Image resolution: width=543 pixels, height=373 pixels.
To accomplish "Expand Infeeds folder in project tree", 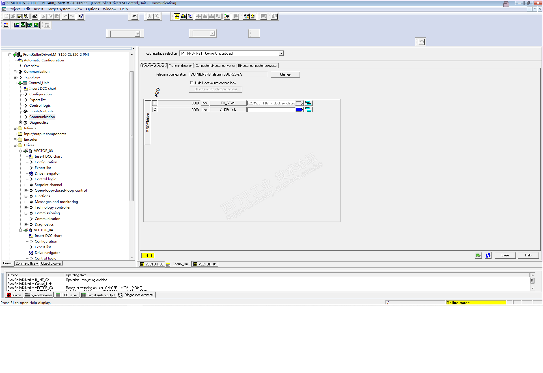I will 15,128.
